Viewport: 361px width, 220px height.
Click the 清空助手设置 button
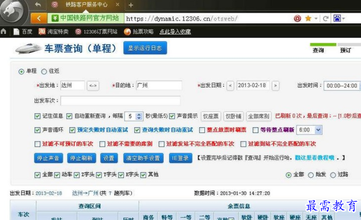(143, 158)
